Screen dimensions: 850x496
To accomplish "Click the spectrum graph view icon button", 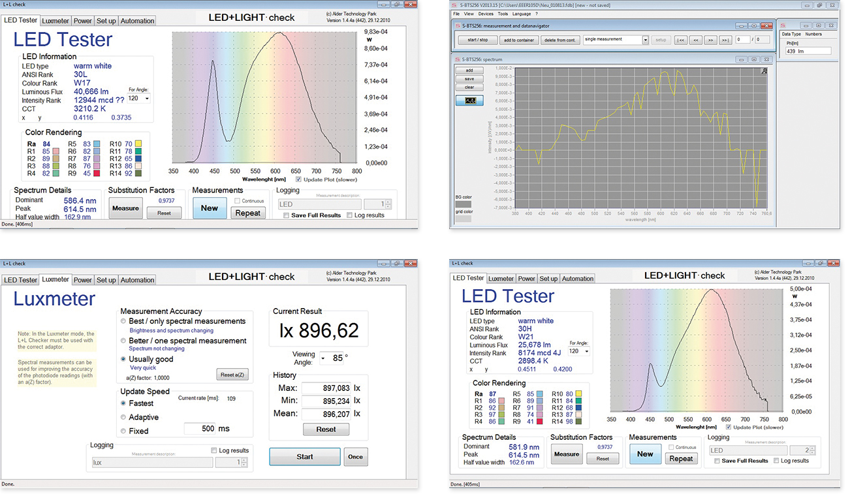I will tap(469, 101).
